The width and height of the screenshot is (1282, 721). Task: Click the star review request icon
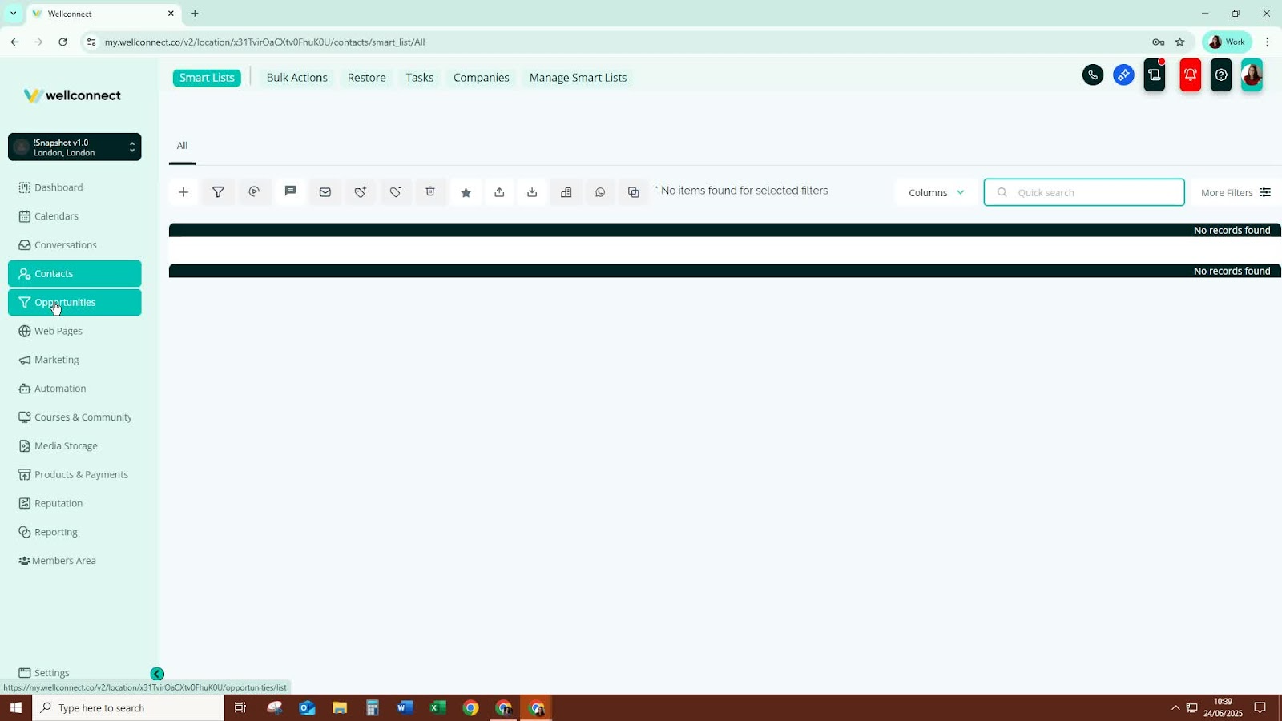(466, 192)
